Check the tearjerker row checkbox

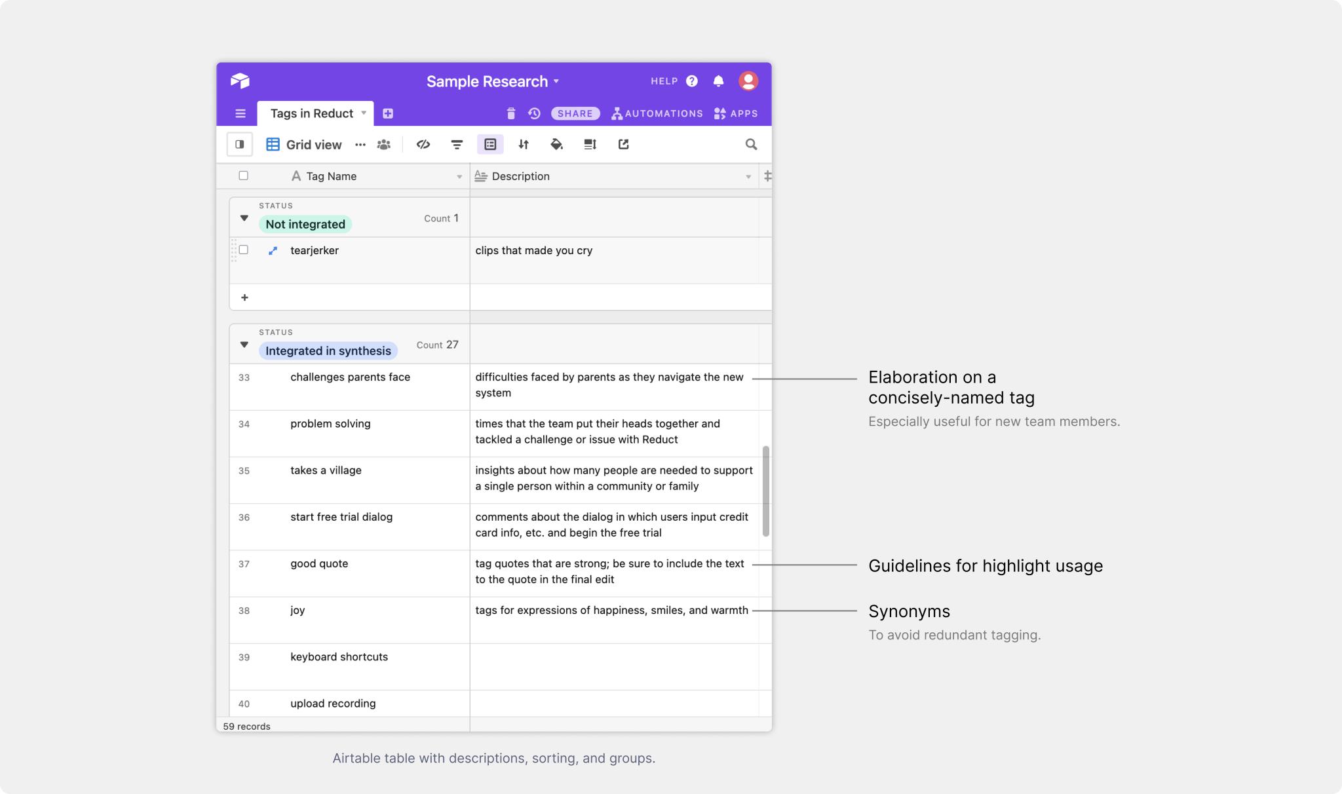[244, 250]
